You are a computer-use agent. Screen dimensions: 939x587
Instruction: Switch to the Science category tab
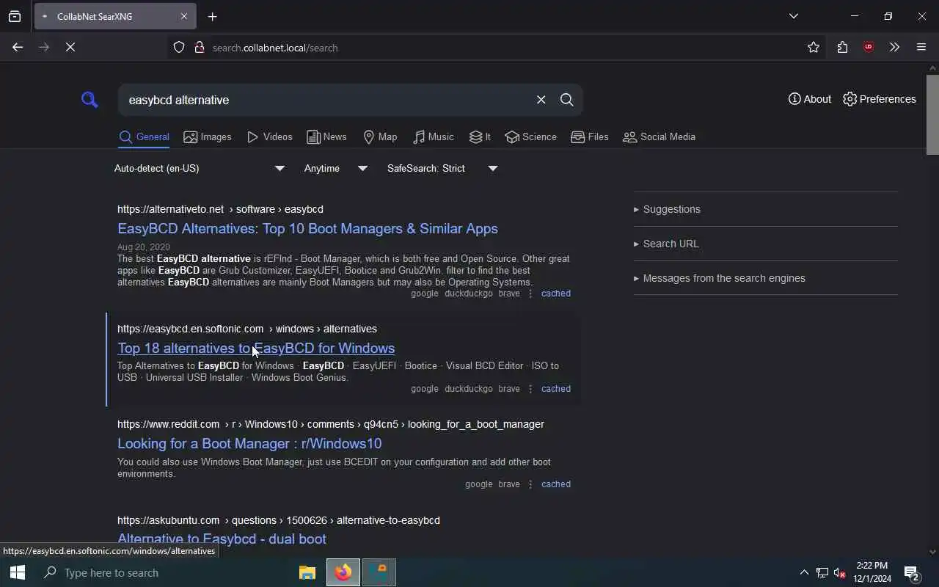530,137
